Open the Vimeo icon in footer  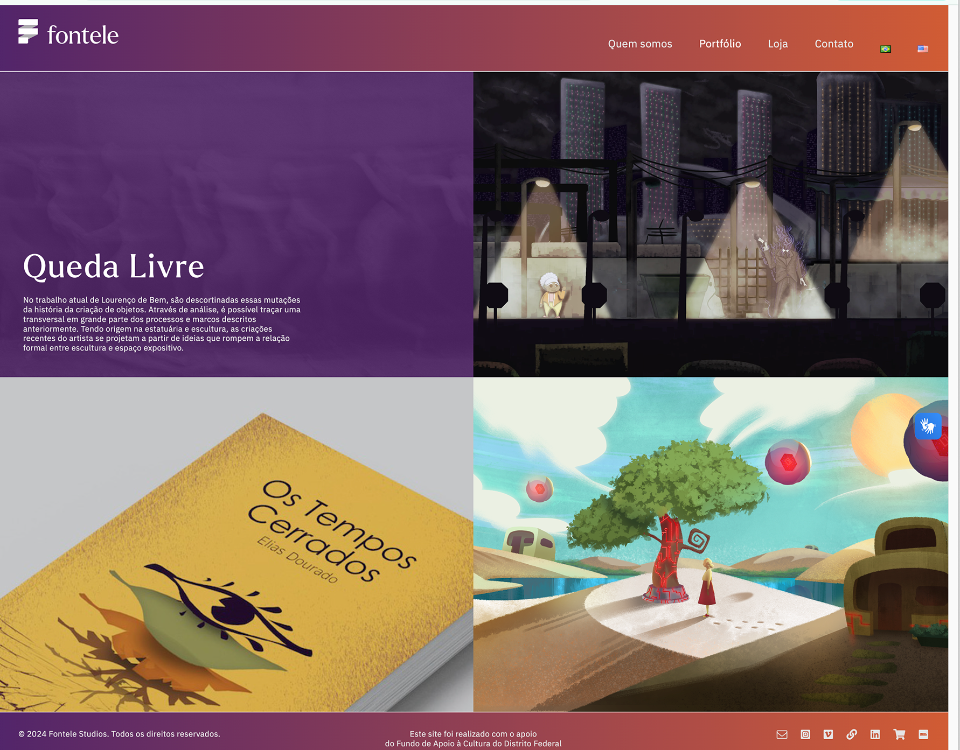click(828, 734)
